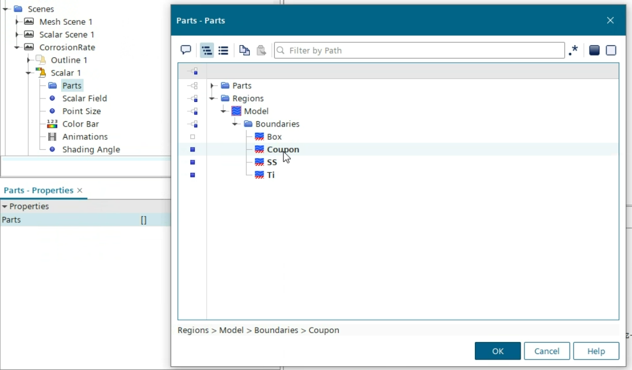Toggle selection box for Box boundary
Image resolution: width=632 pixels, height=370 pixels.
(x=192, y=137)
